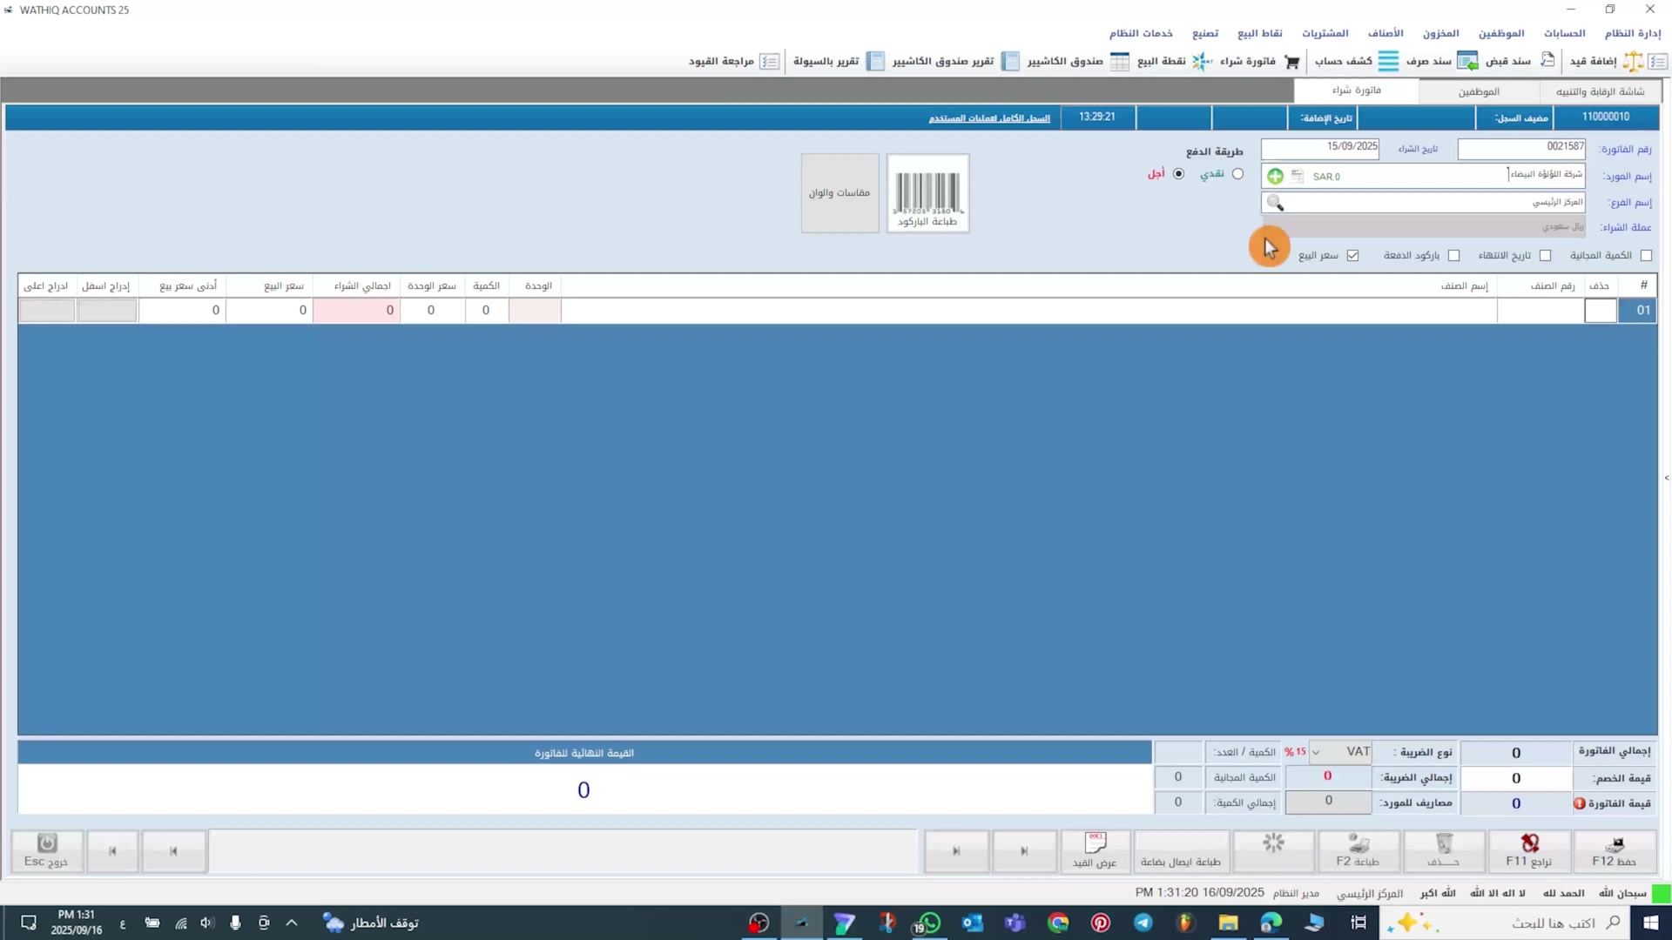
Task: Uncheck the سعر البيع checkbox
Action: (1352, 256)
